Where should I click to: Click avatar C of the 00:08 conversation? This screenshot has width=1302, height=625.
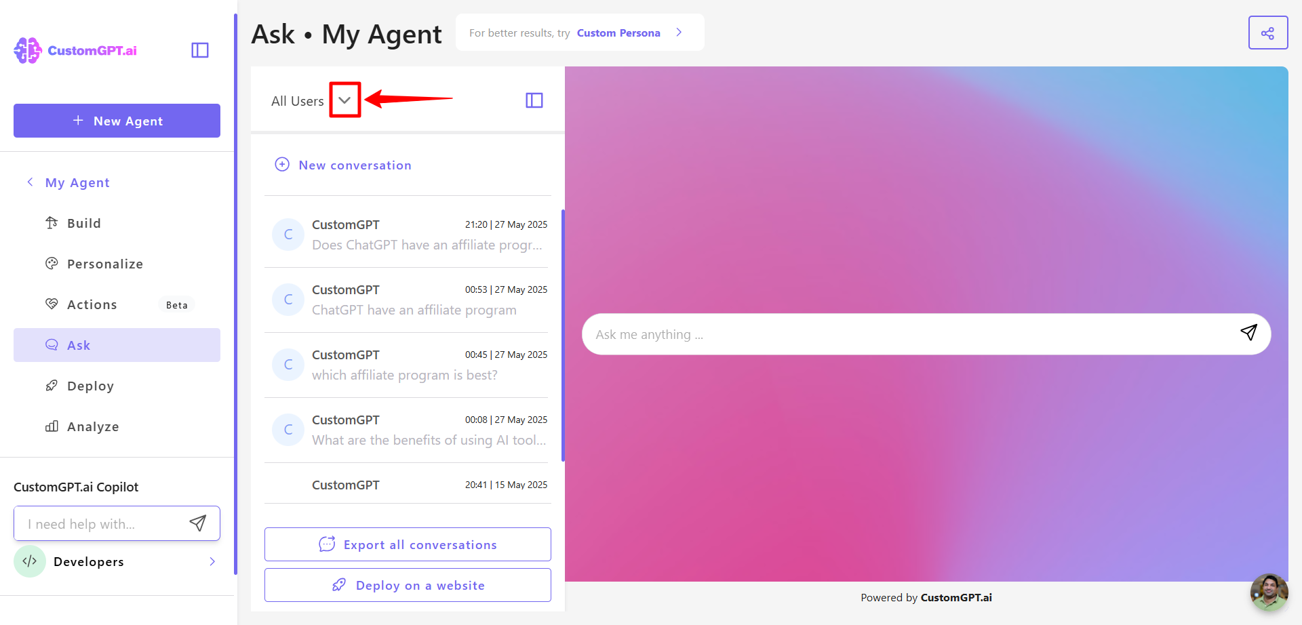288,430
